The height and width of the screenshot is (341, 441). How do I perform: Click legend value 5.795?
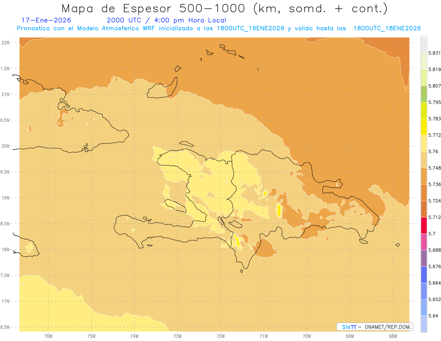click(434, 102)
